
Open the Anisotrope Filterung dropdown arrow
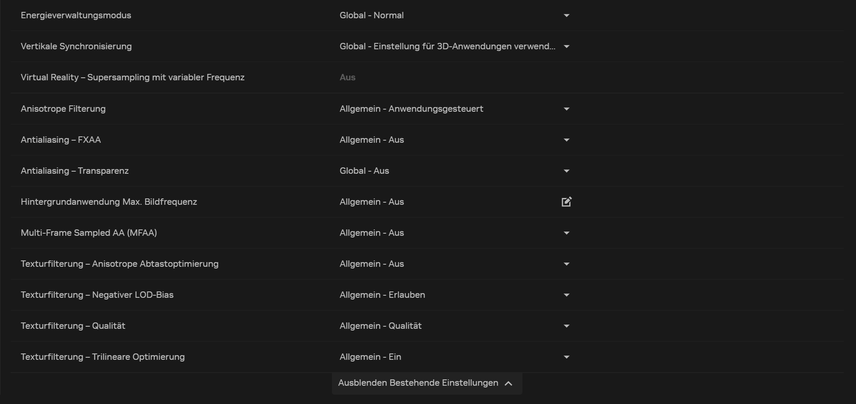[566, 109]
